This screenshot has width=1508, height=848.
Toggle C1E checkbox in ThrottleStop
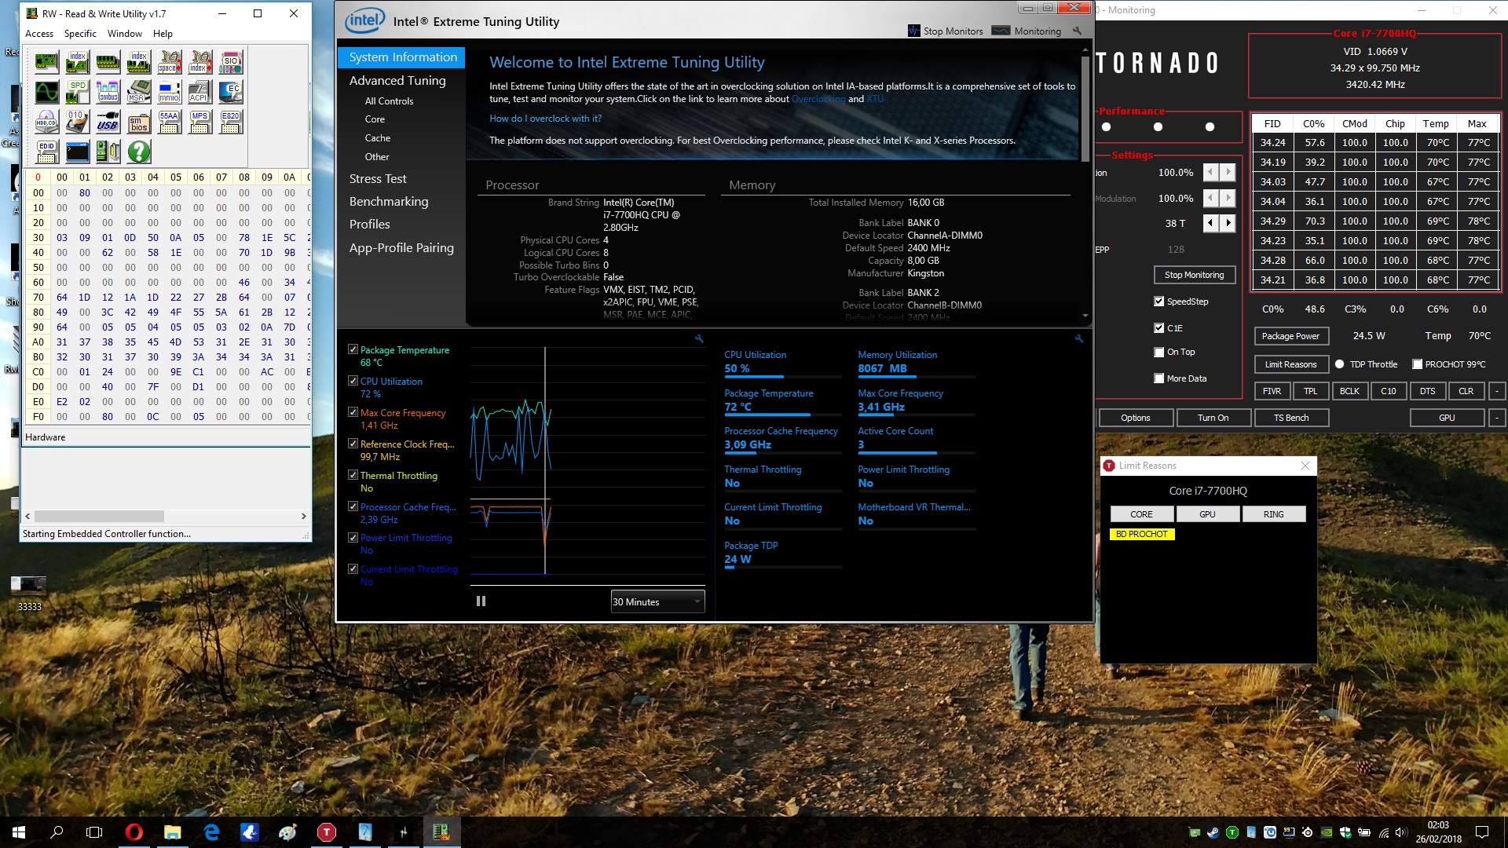click(1158, 328)
